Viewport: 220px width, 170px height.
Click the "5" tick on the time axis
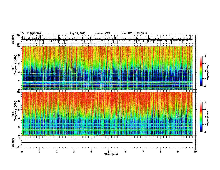coord(109,152)
